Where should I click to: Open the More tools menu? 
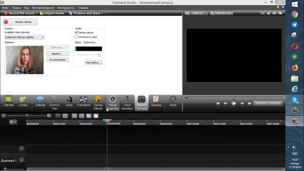click(x=173, y=101)
